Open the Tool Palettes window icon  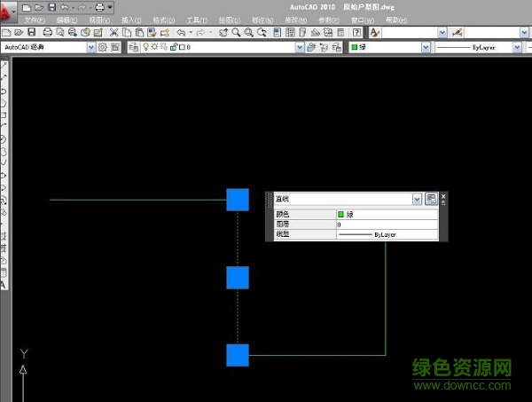[x=302, y=33]
